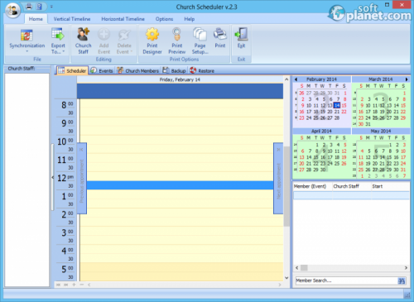414x302 pixels.
Task: Launch the Print Designer
Action: tap(152, 41)
